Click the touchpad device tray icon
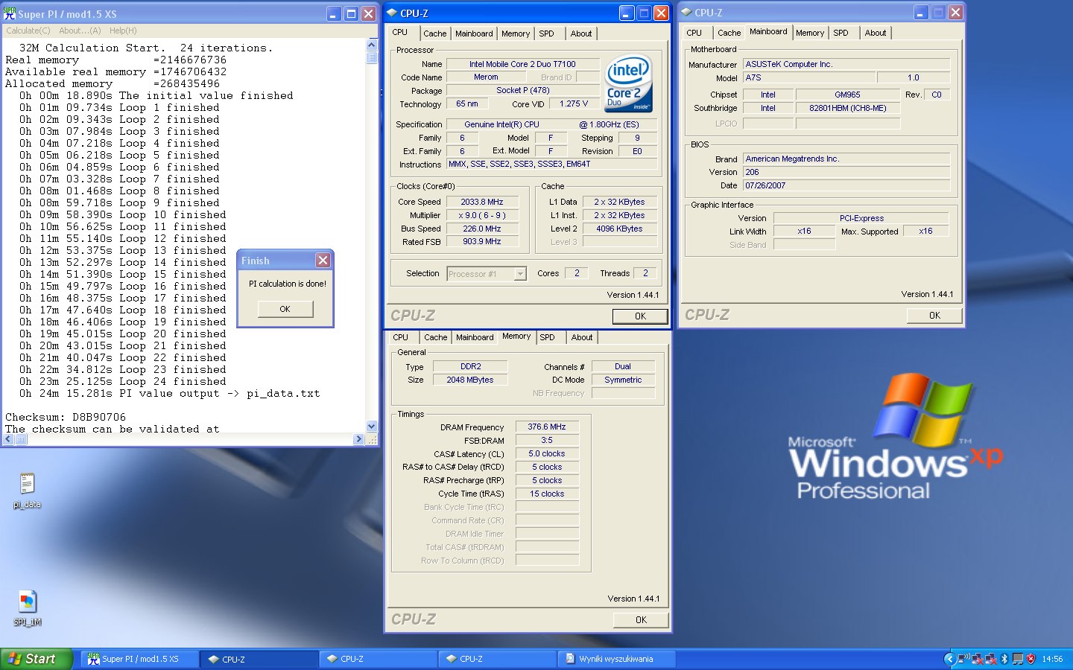 [1017, 659]
